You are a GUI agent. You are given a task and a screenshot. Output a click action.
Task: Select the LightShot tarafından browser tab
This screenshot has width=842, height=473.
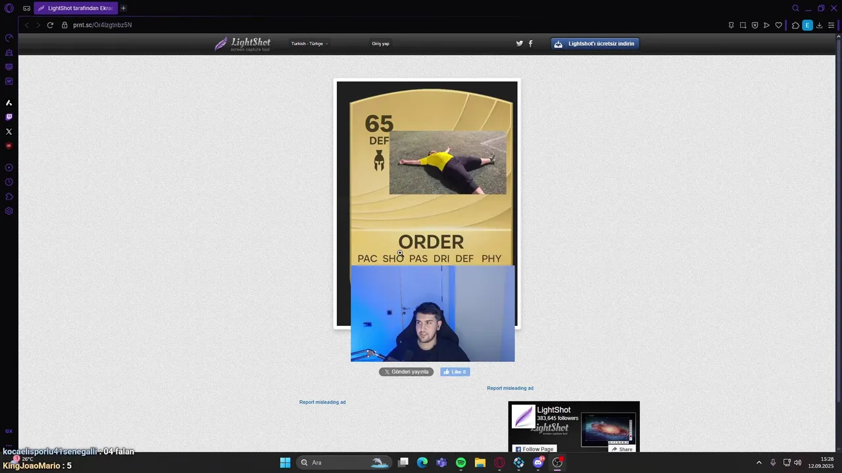tap(75, 9)
